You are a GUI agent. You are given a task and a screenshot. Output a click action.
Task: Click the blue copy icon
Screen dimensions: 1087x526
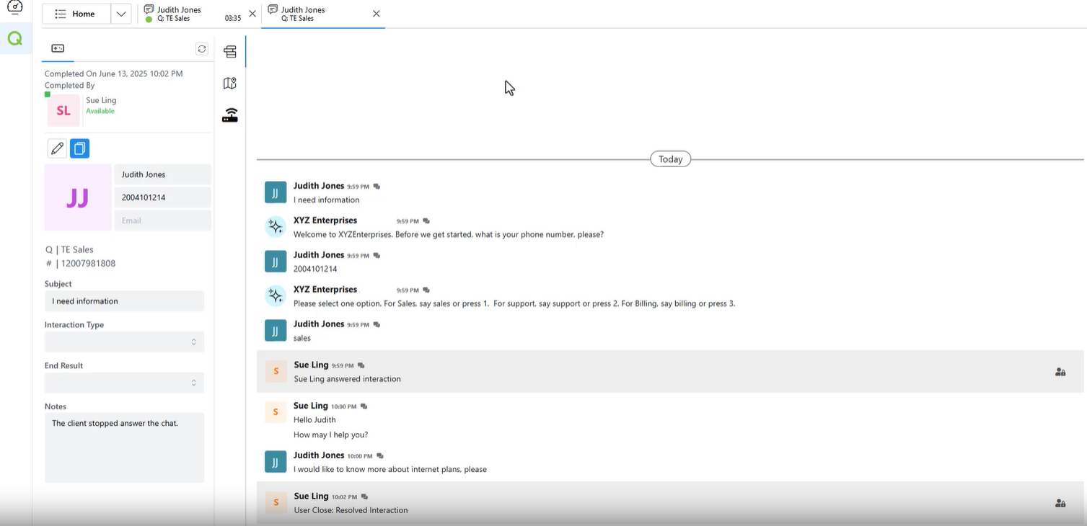(79, 148)
